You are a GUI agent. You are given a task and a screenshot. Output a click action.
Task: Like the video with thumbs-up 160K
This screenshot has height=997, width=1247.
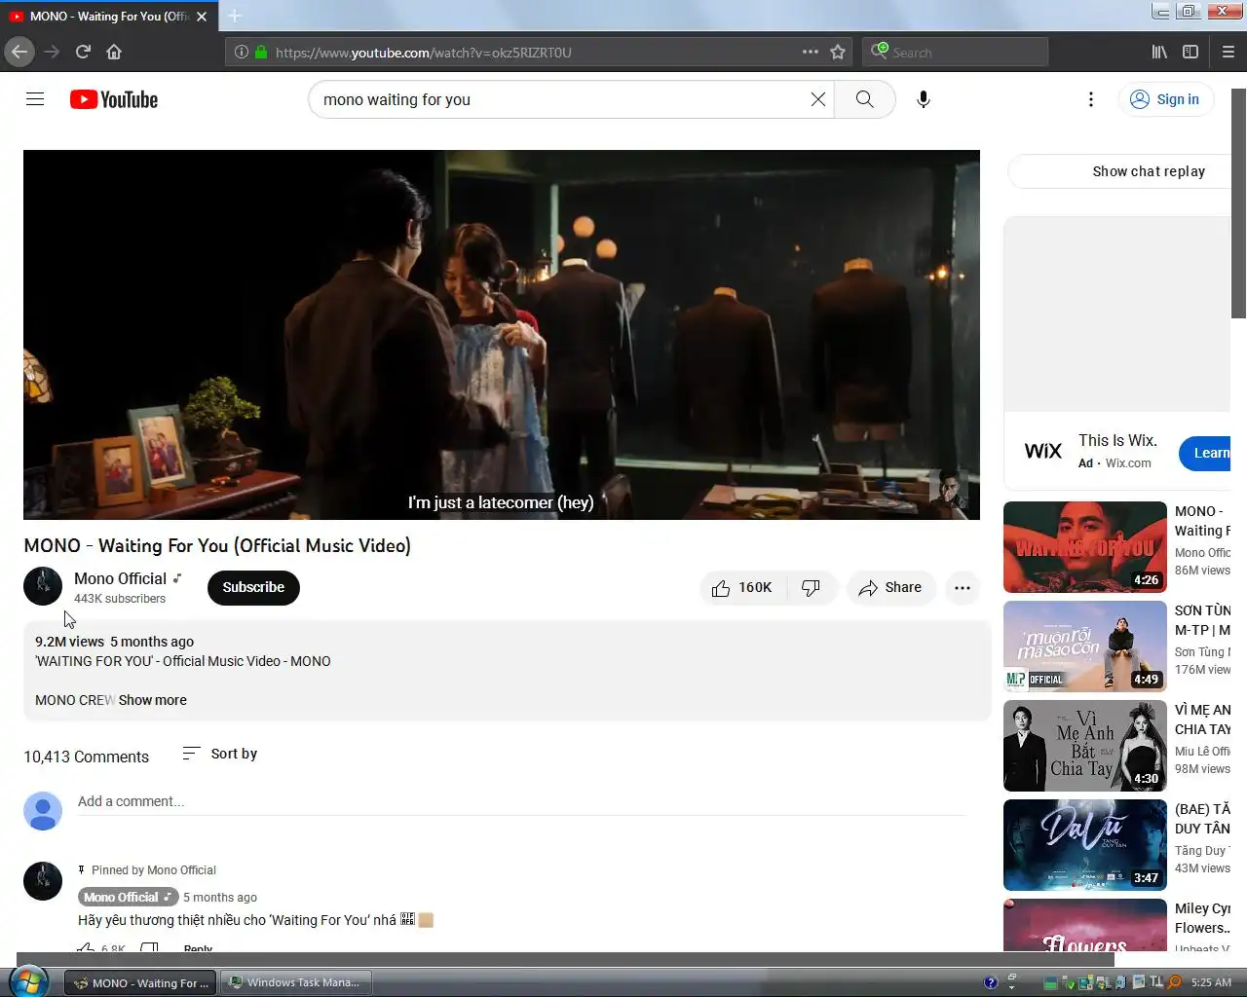(742, 587)
